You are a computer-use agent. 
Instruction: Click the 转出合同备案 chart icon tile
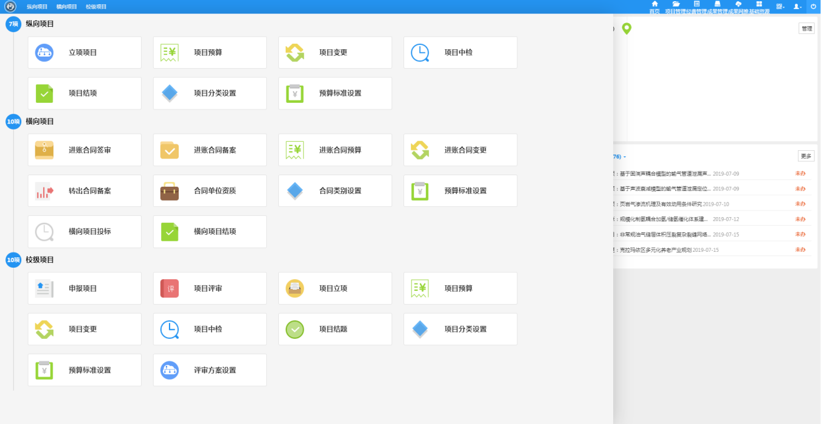(x=84, y=191)
